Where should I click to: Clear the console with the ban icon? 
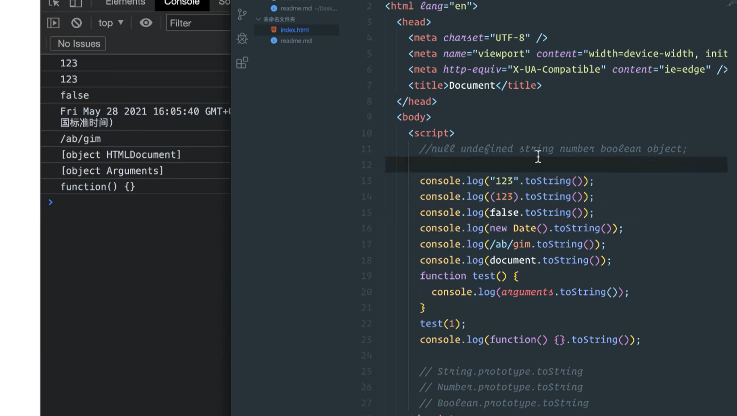[76, 23]
